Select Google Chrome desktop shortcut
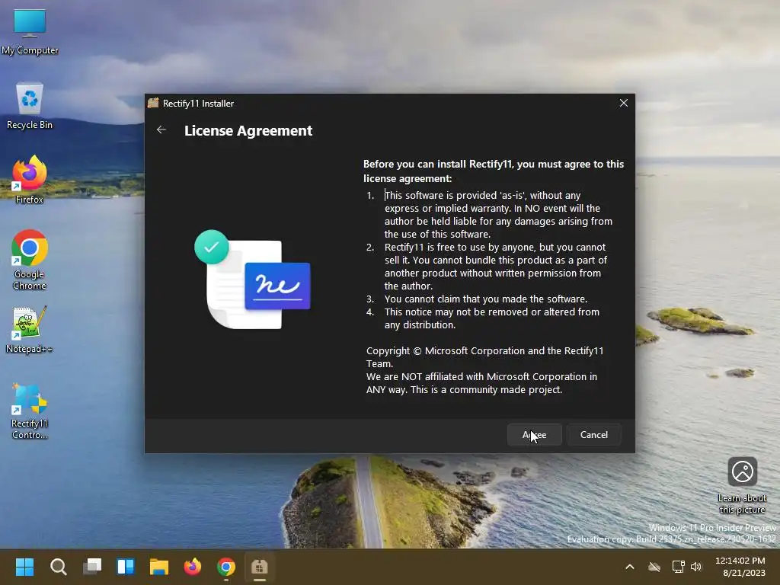This screenshot has height=585, width=780. (30, 261)
